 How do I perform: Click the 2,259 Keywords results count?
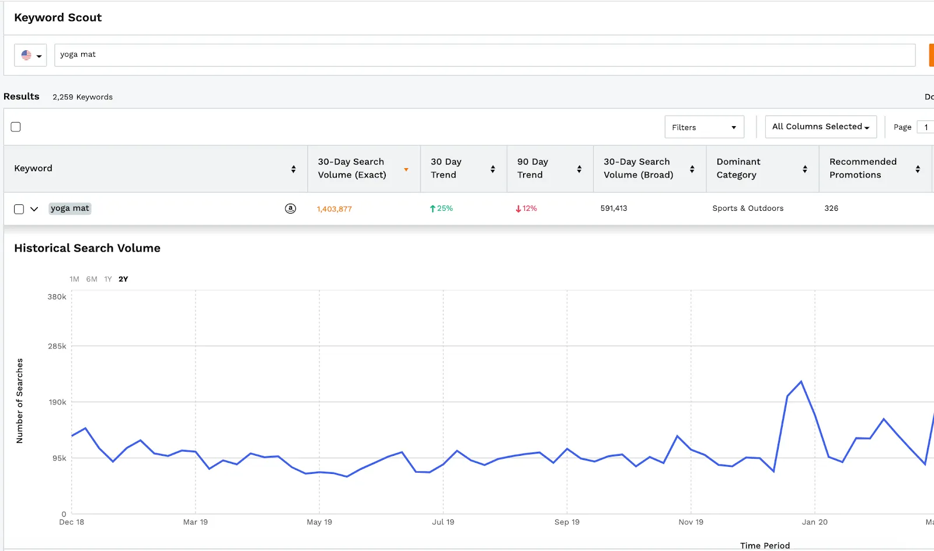coord(82,97)
